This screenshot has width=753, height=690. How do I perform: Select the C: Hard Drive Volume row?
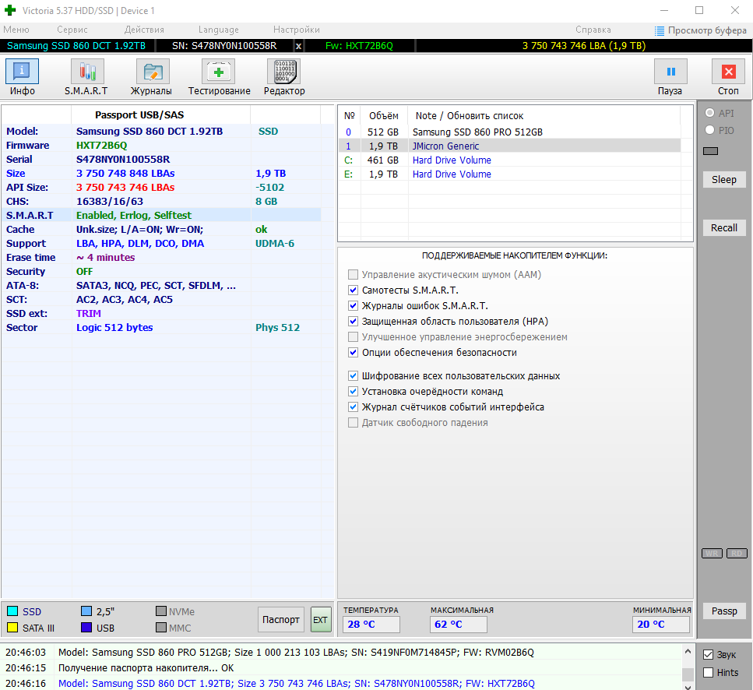tap(509, 160)
